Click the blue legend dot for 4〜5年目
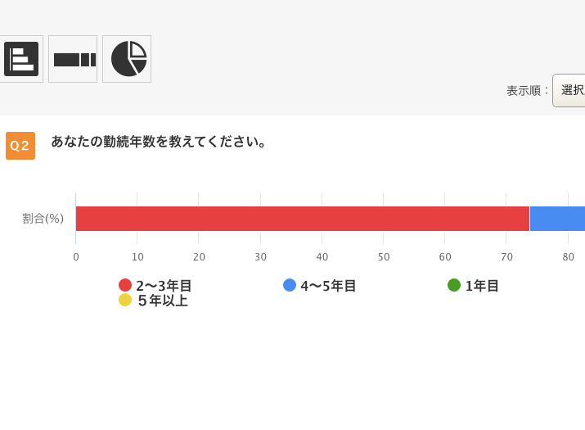 click(x=290, y=285)
